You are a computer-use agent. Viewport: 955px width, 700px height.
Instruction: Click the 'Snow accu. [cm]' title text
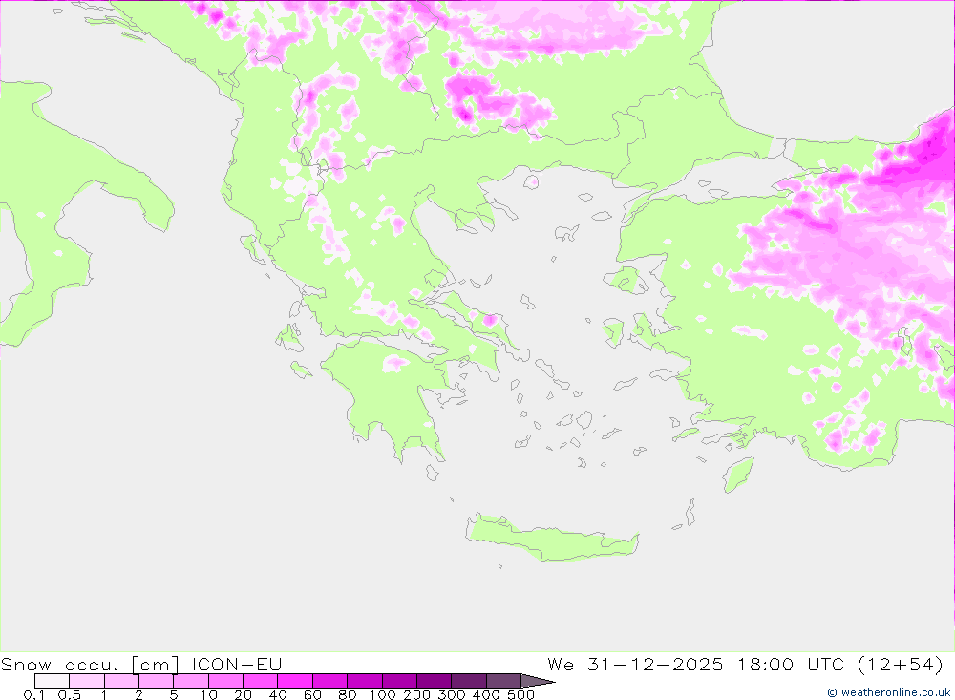(90, 664)
